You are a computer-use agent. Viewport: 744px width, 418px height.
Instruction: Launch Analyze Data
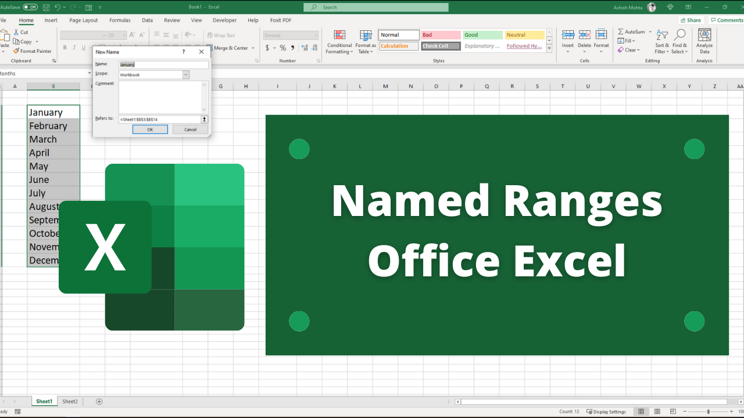704,42
